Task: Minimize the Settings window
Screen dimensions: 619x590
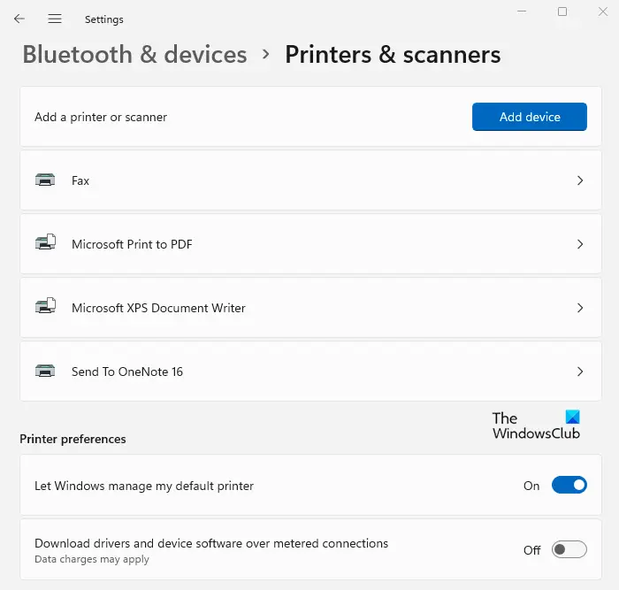Action: point(521,11)
